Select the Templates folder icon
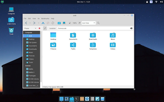This screenshot has width=164, height=102. pyautogui.click(x=93, y=45)
